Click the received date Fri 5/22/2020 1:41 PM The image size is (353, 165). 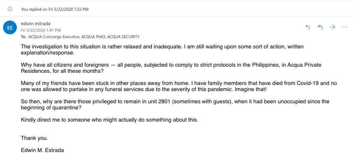tap(41, 30)
